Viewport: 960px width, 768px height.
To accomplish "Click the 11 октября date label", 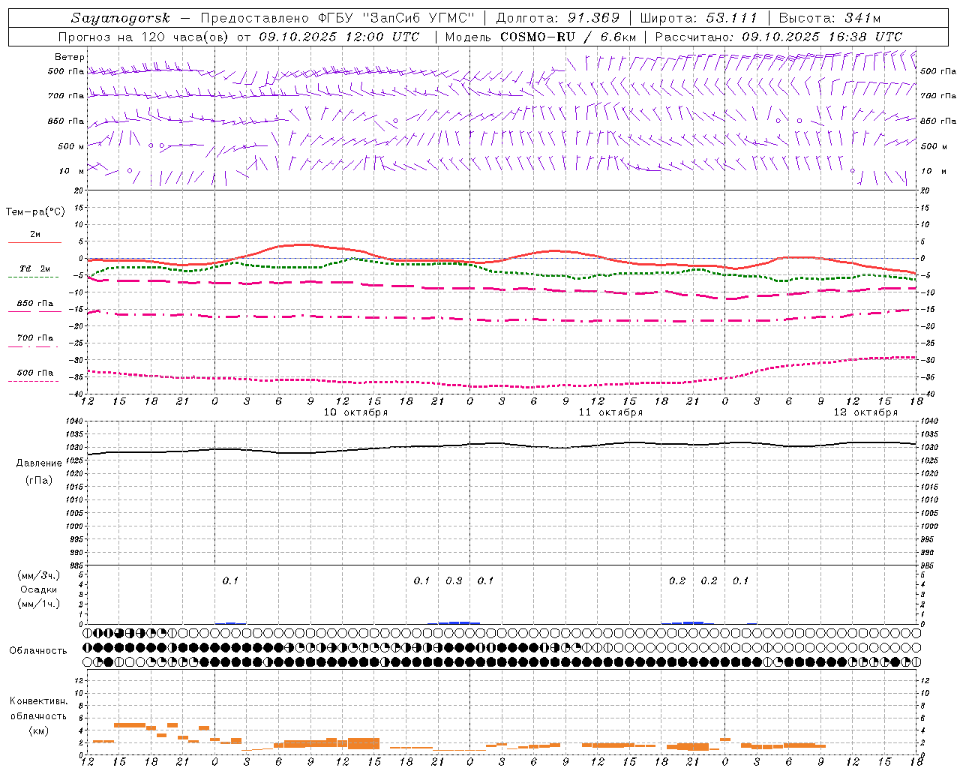I will 610,412.
